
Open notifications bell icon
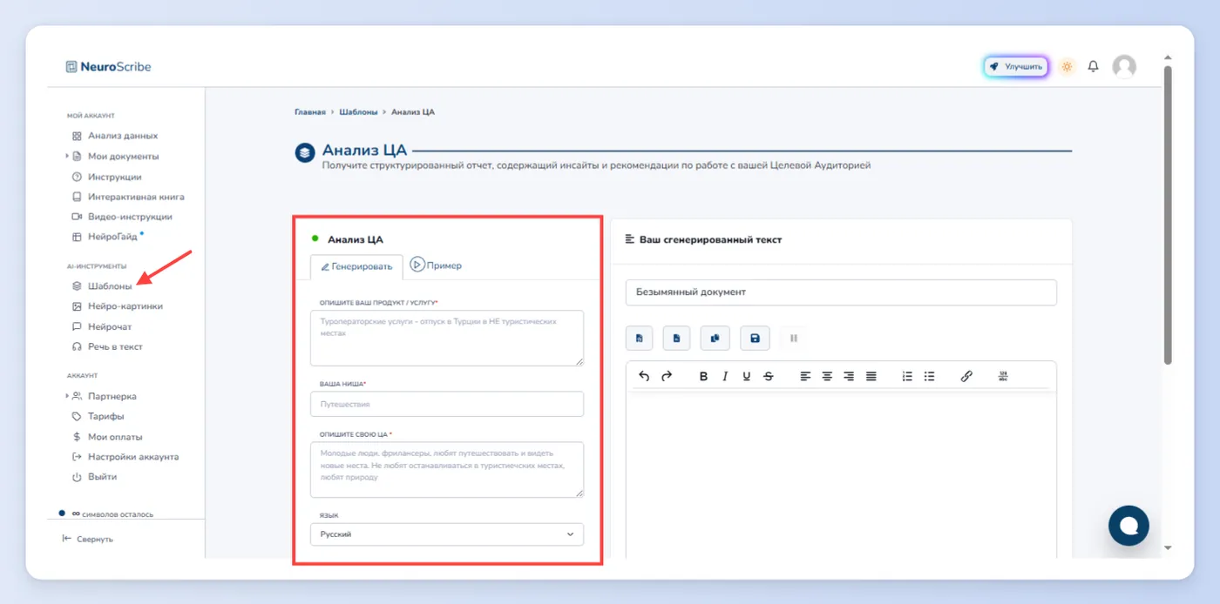coord(1093,66)
